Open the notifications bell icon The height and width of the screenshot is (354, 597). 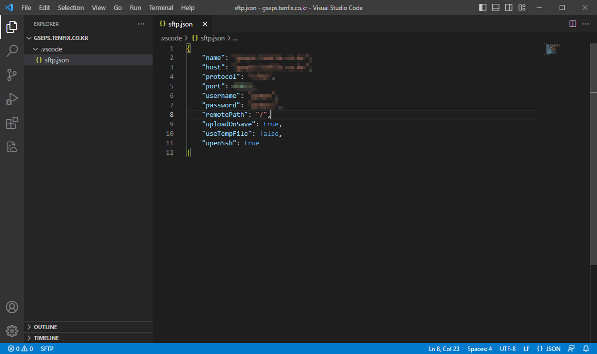pyautogui.click(x=586, y=349)
